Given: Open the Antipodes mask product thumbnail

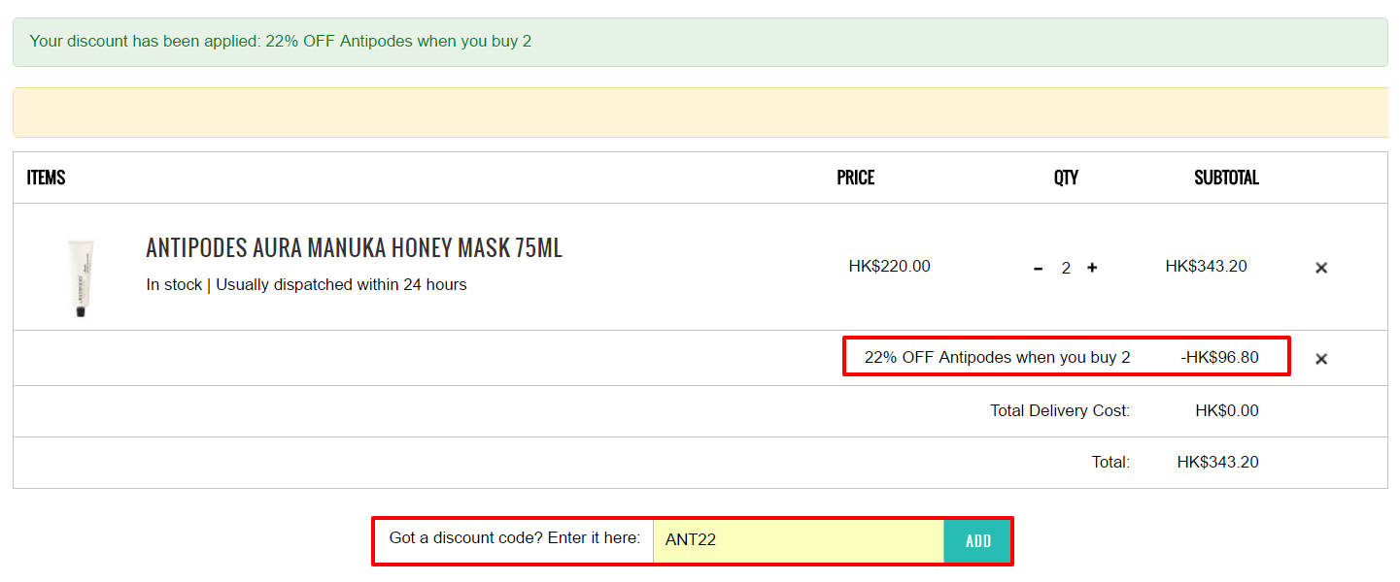Looking at the screenshot, I should pos(82,278).
